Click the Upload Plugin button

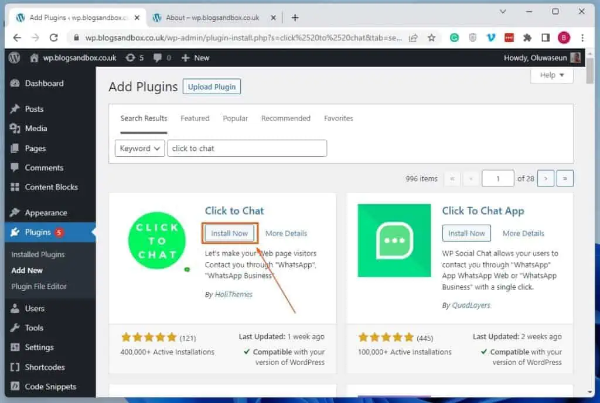click(212, 87)
